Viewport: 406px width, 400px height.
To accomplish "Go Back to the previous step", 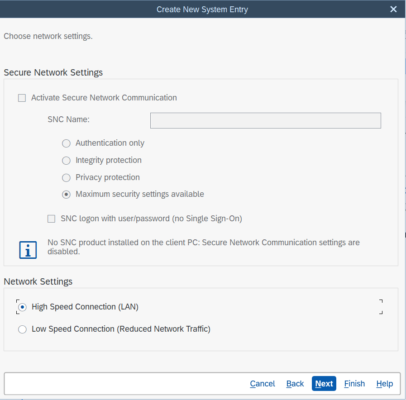I will coord(295,384).
